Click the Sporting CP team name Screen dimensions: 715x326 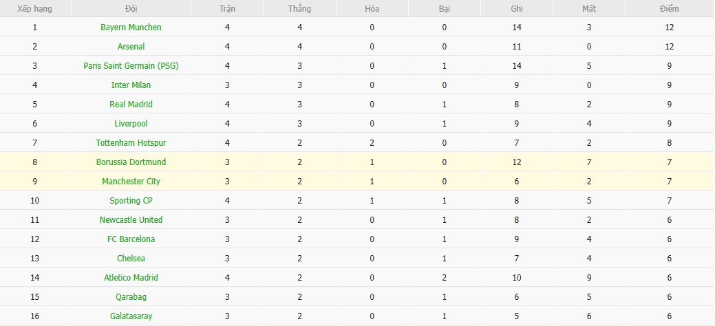(x=131, y=201)
